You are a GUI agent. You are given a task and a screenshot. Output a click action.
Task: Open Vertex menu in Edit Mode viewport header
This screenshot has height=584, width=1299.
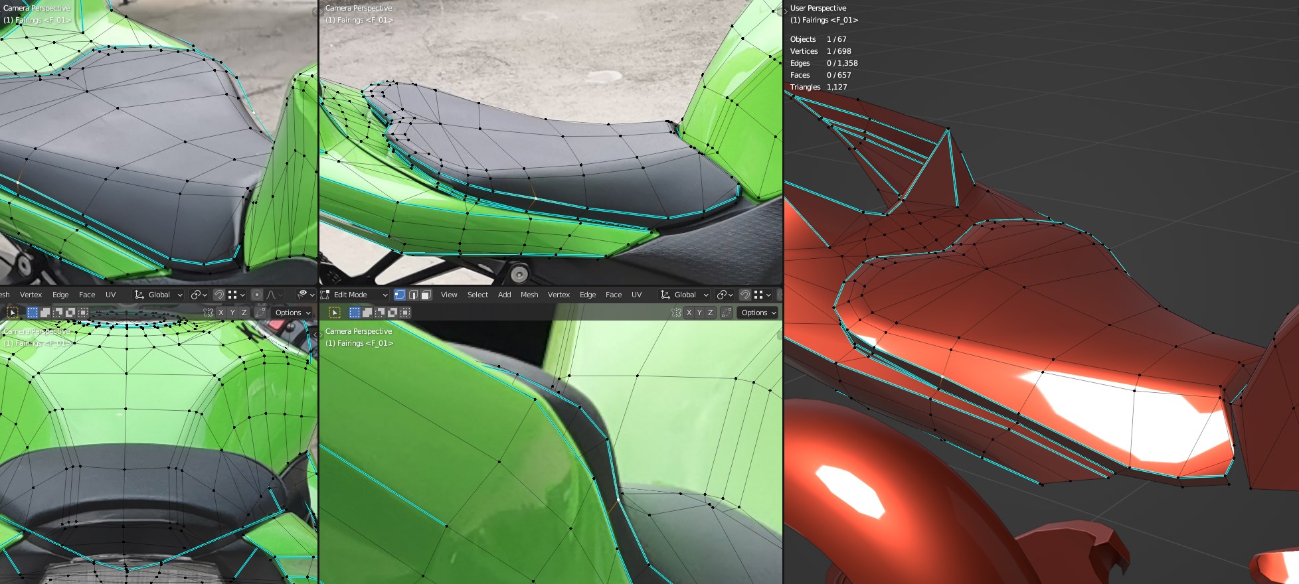coord(559,295)
